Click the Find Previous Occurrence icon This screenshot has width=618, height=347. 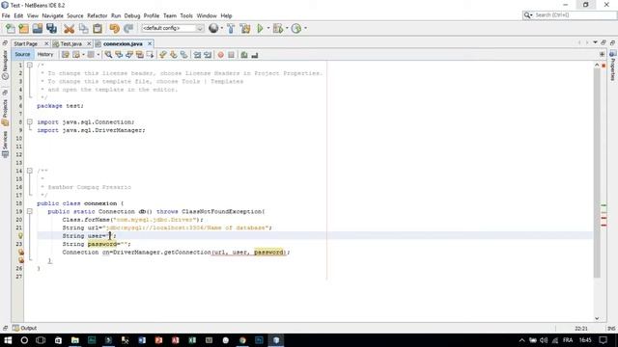[x=119, y=55]
